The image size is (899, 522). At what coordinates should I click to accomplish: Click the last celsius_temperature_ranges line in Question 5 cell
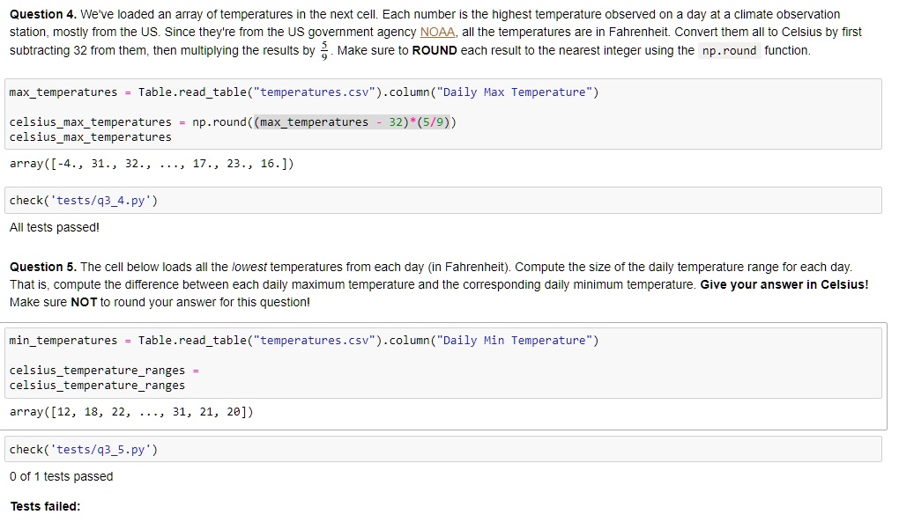(97, 386)
